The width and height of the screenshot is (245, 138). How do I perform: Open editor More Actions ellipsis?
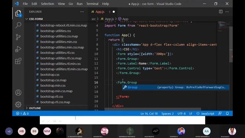click(x=227, y=11)
